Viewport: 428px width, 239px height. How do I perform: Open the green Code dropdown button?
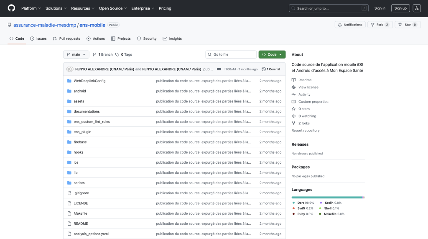pos(272,54)
